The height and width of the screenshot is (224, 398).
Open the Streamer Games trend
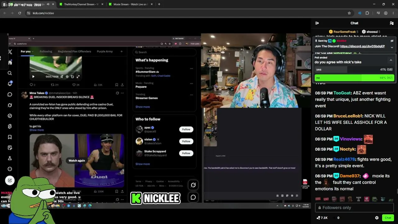point(146,98)
